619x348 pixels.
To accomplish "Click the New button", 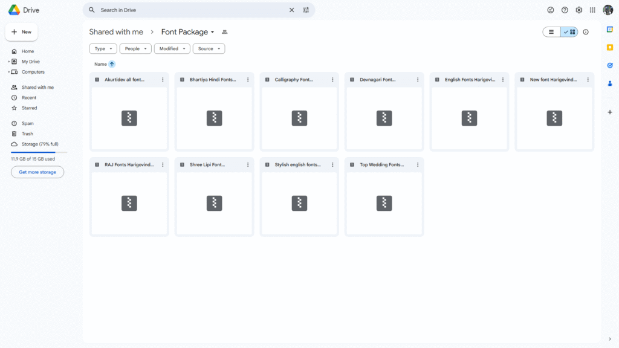I will 21,32.
